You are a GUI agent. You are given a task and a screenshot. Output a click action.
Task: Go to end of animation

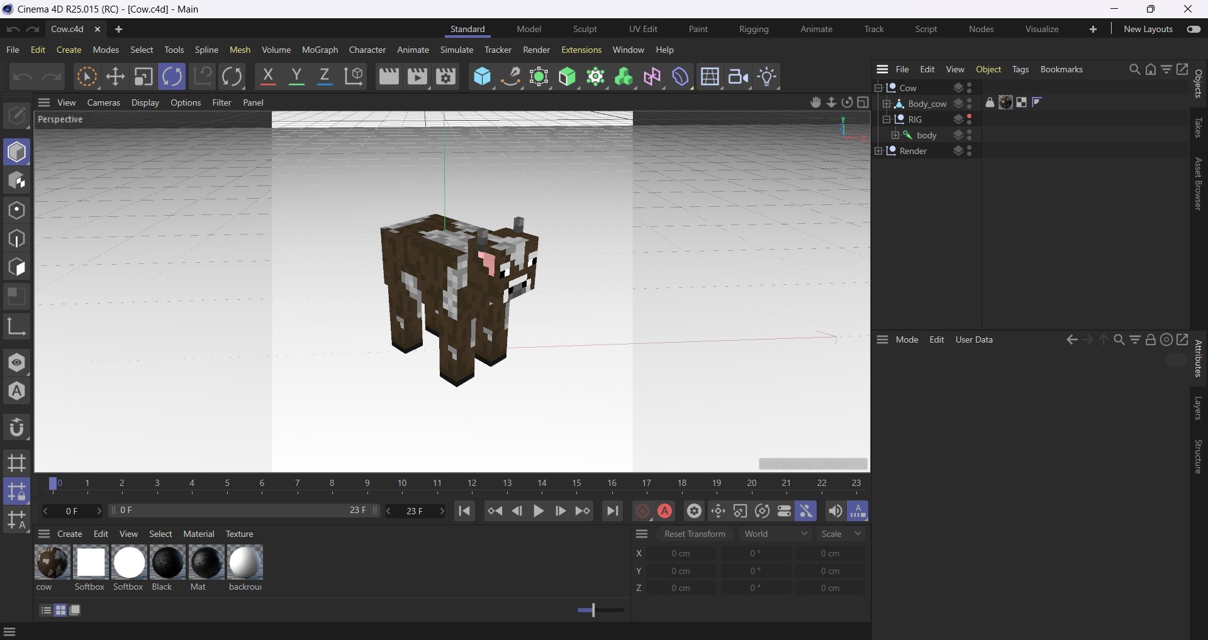point(612,511)
